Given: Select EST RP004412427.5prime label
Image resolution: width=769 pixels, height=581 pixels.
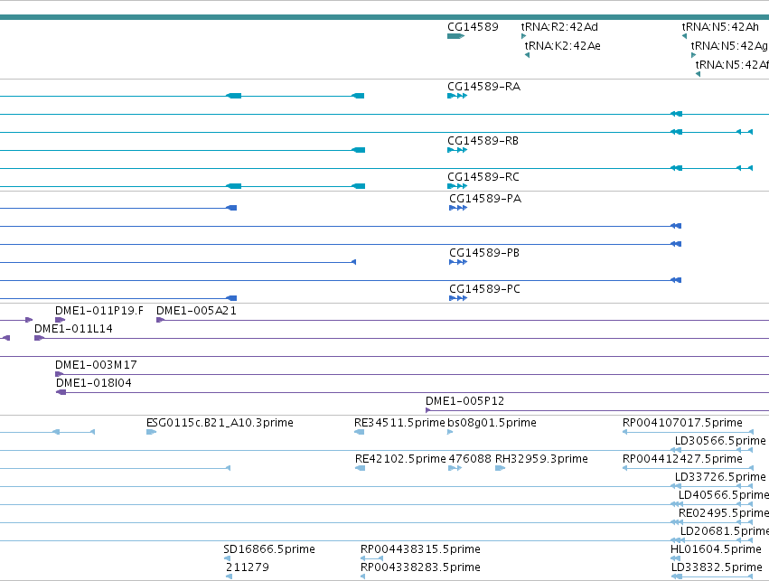Looking at the screenshot, I should pos(682,459).
